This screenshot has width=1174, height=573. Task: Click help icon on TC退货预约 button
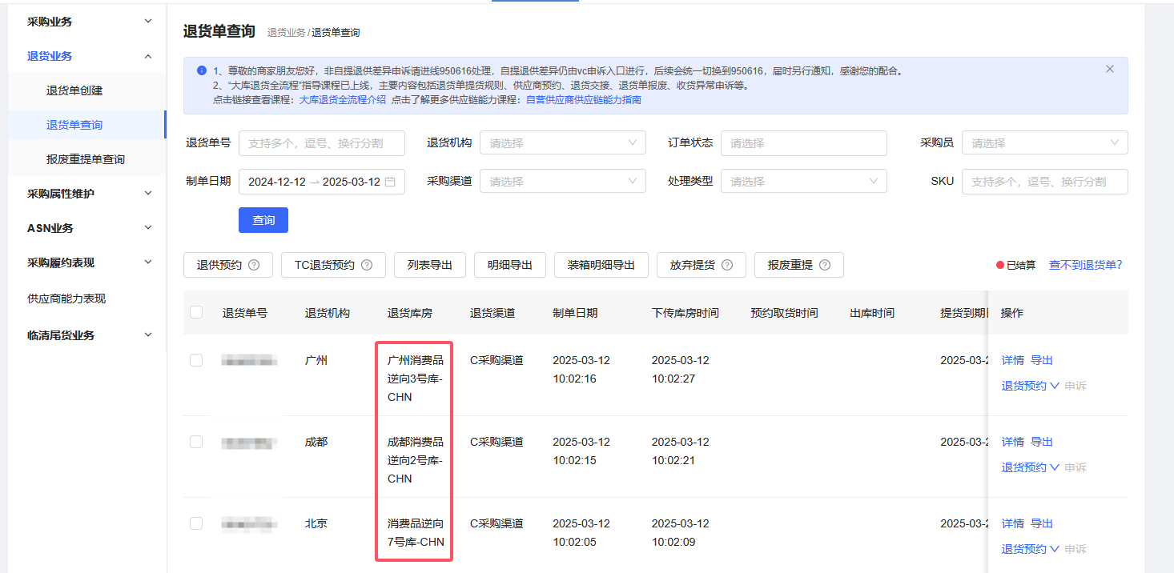point(367,265)
